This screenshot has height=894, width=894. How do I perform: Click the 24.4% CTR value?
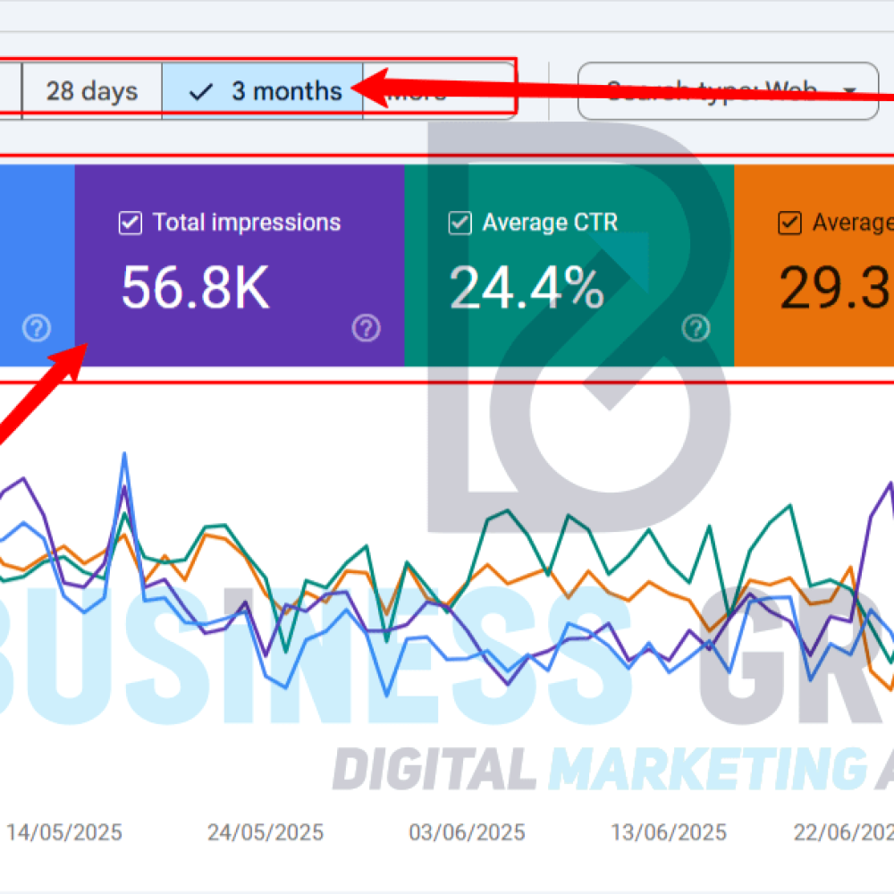(527, 288)
